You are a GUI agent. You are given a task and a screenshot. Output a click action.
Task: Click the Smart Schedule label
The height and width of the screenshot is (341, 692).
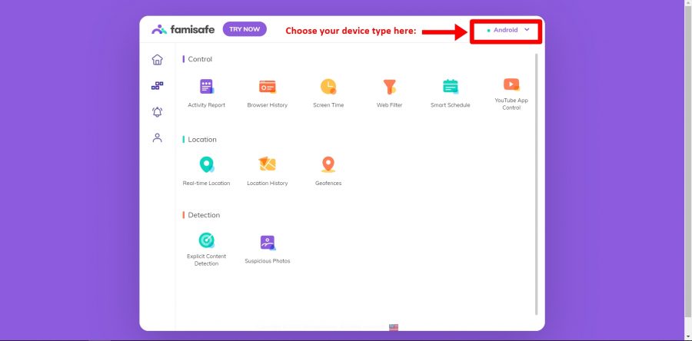[450, 105]
